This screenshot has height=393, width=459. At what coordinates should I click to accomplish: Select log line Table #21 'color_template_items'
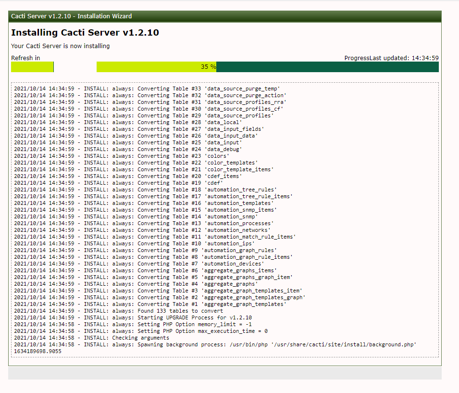coord(144,169)
